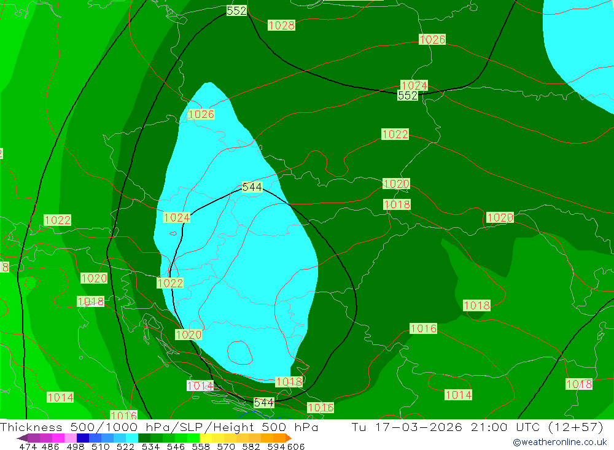Select the 1026 label nearest the 1028 label
614x450 pixels.
coord(432,39)
